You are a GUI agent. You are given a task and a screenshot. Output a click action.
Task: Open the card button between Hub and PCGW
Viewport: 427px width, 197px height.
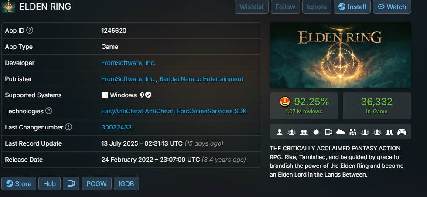pyautogui.click(x=71, y=183)
